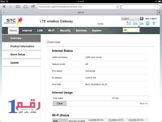Click the signal strength bars icon
Image resolution: width=162 pixels, height=122 pixels.
(141, 24)
